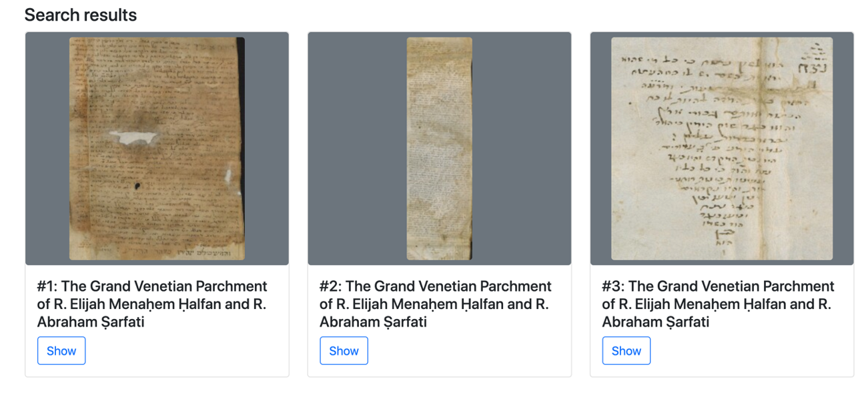Viewport: 868px width, 393px height.
Task: Click the gray image background of result #1
Action: click(47, 148)
